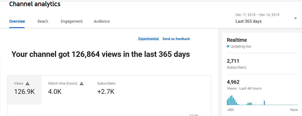The height and width of the screenshot is (116, 302).
Task: Click the warning triangle next to Views
Action: tap(27, 83)
